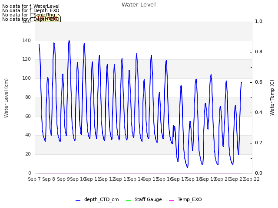Click blue depth_CTD_cm legend swatch
The image size is (278, 208).
78,200
